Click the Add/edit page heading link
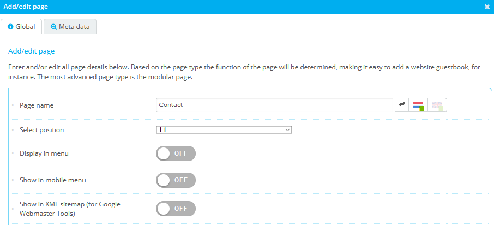The image size is (494, 225). pyautogui.click(x=32, y=51)
